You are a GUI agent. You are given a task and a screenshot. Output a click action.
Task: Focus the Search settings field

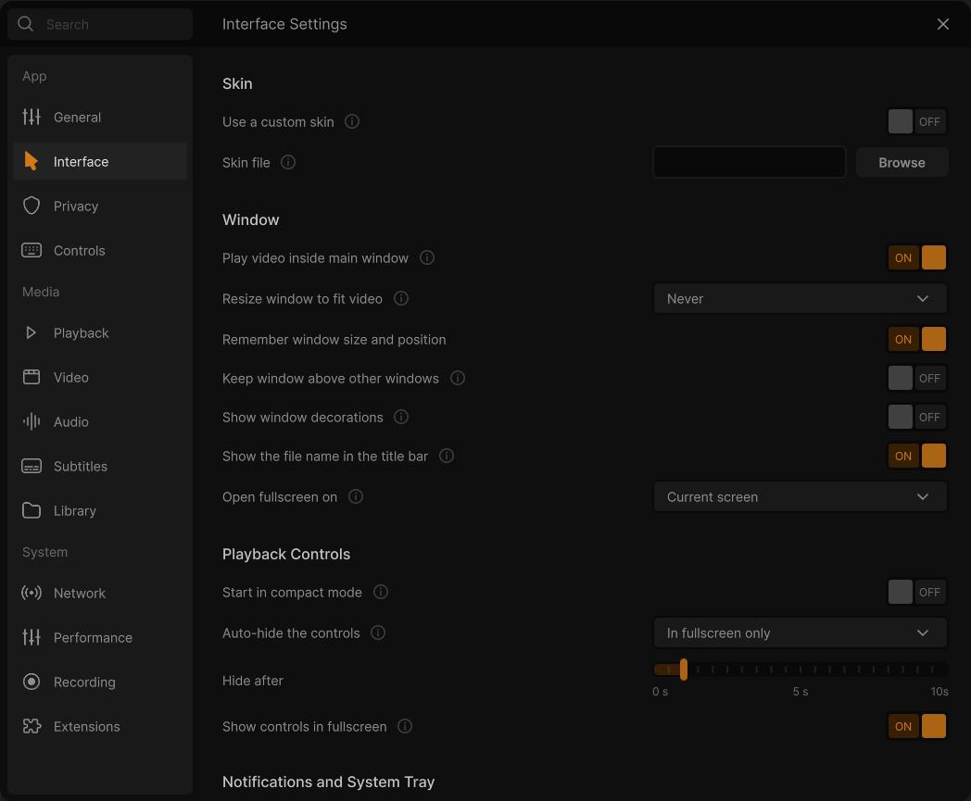click(100, 24)
